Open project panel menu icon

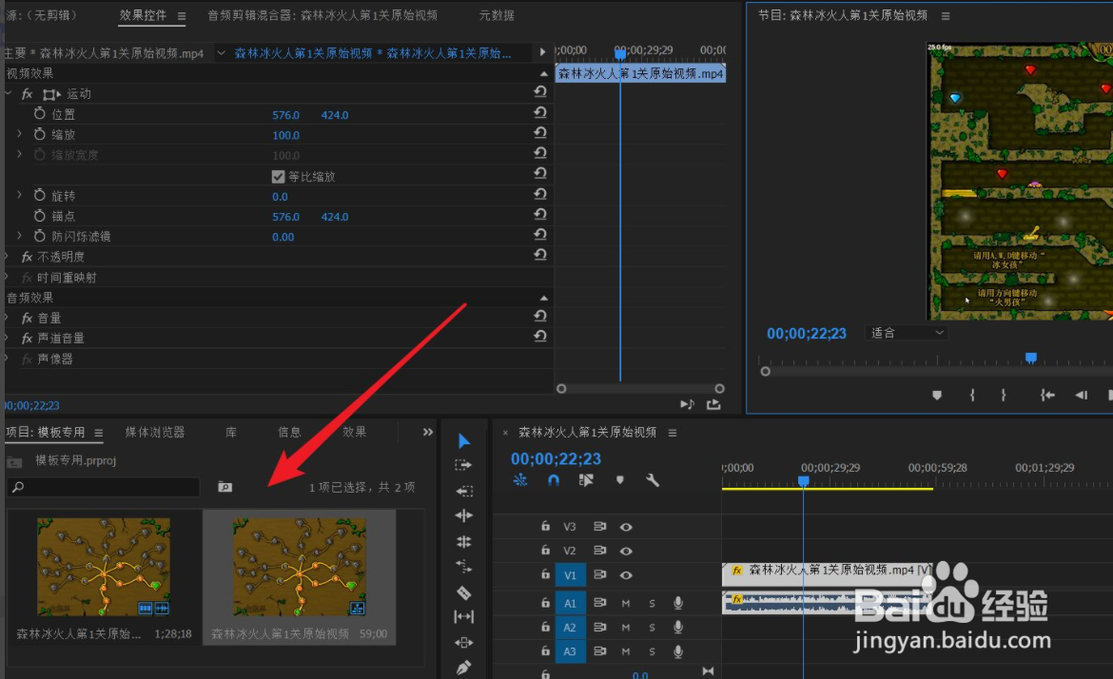[99, 433]
